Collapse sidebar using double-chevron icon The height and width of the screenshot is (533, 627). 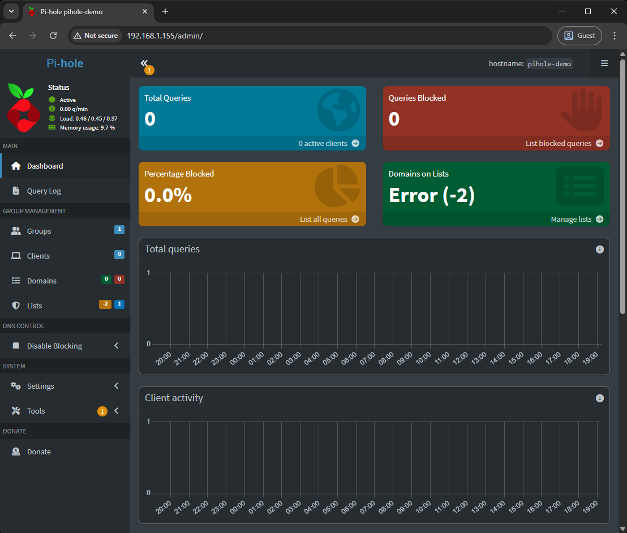pos(144,63)
